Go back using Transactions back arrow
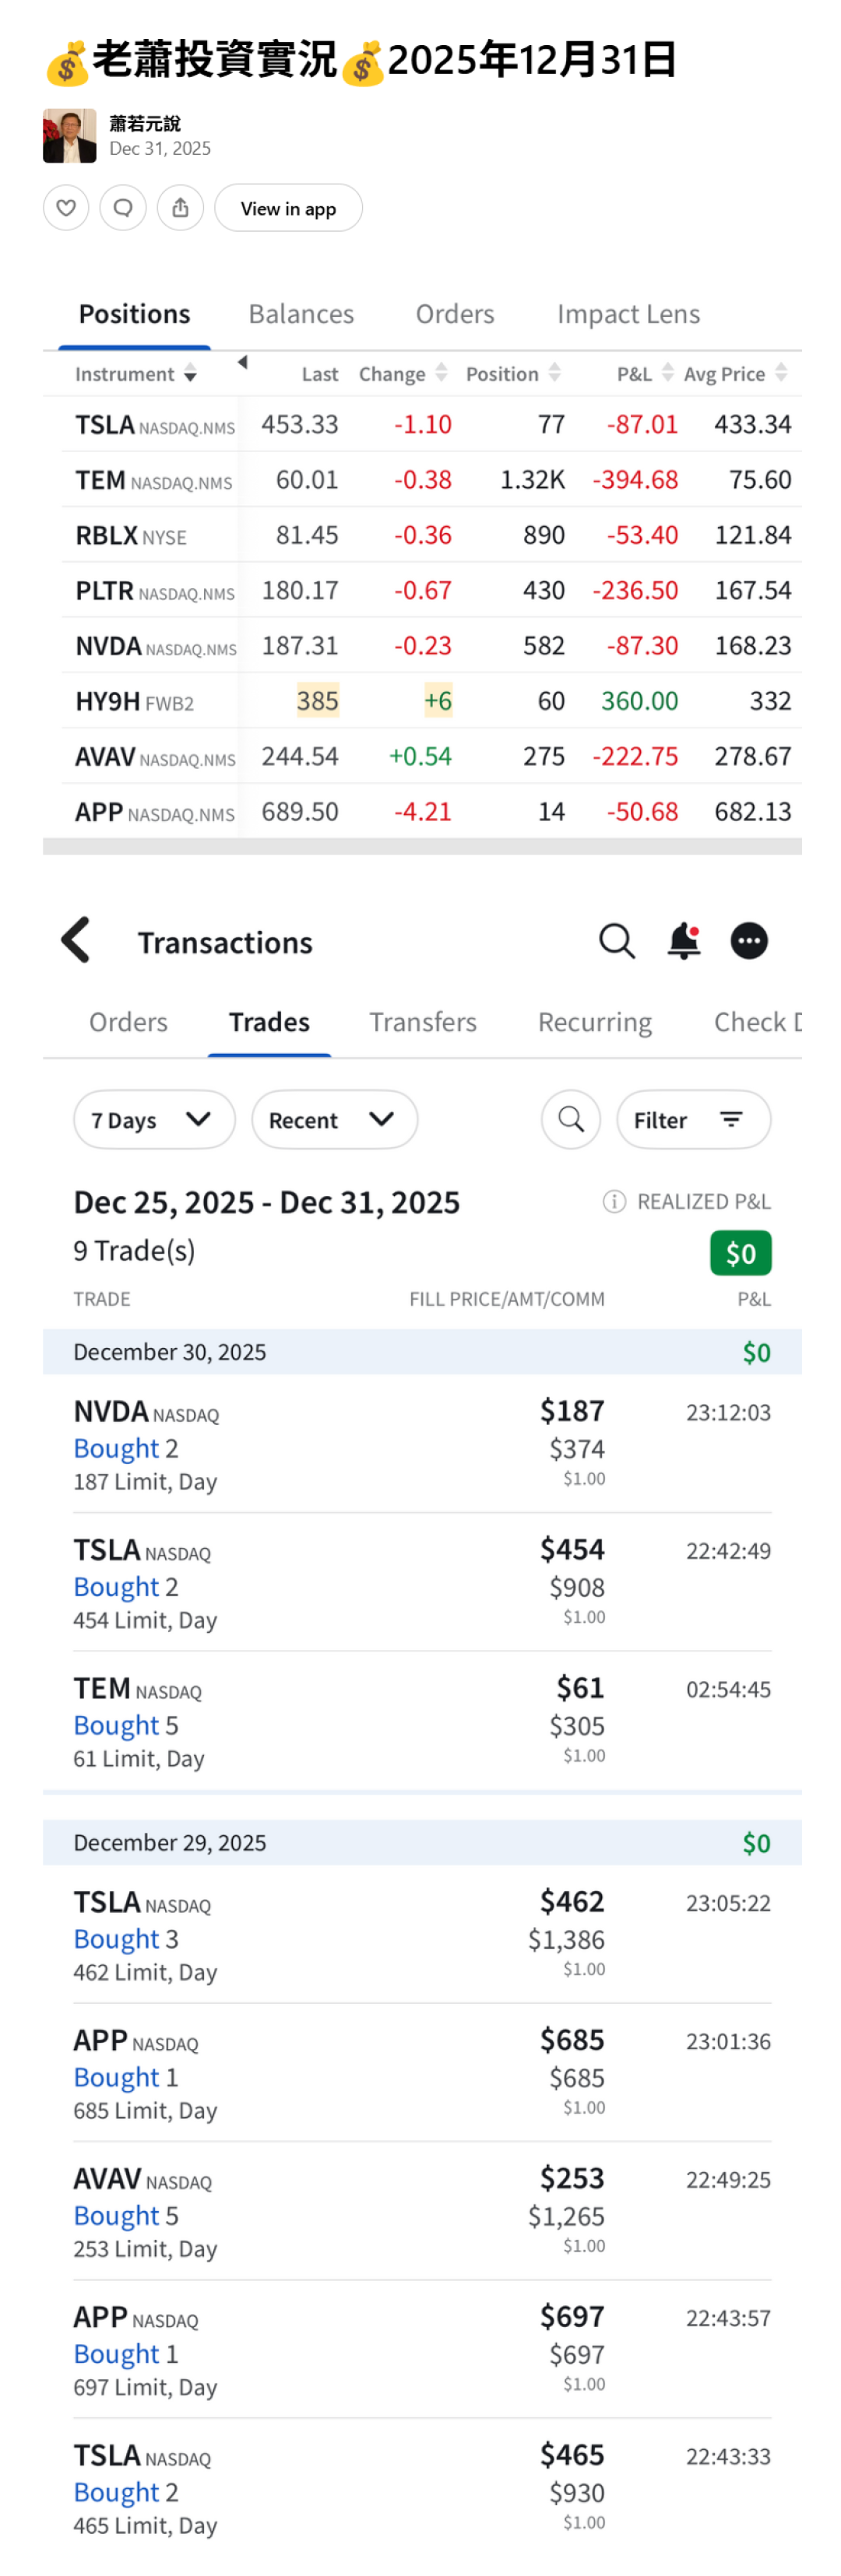The width and height of the screenshot is (841, 2576). [x=77, y=941]
